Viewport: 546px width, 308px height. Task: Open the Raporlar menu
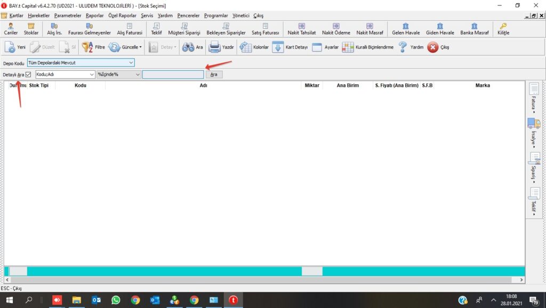point(94,15)
